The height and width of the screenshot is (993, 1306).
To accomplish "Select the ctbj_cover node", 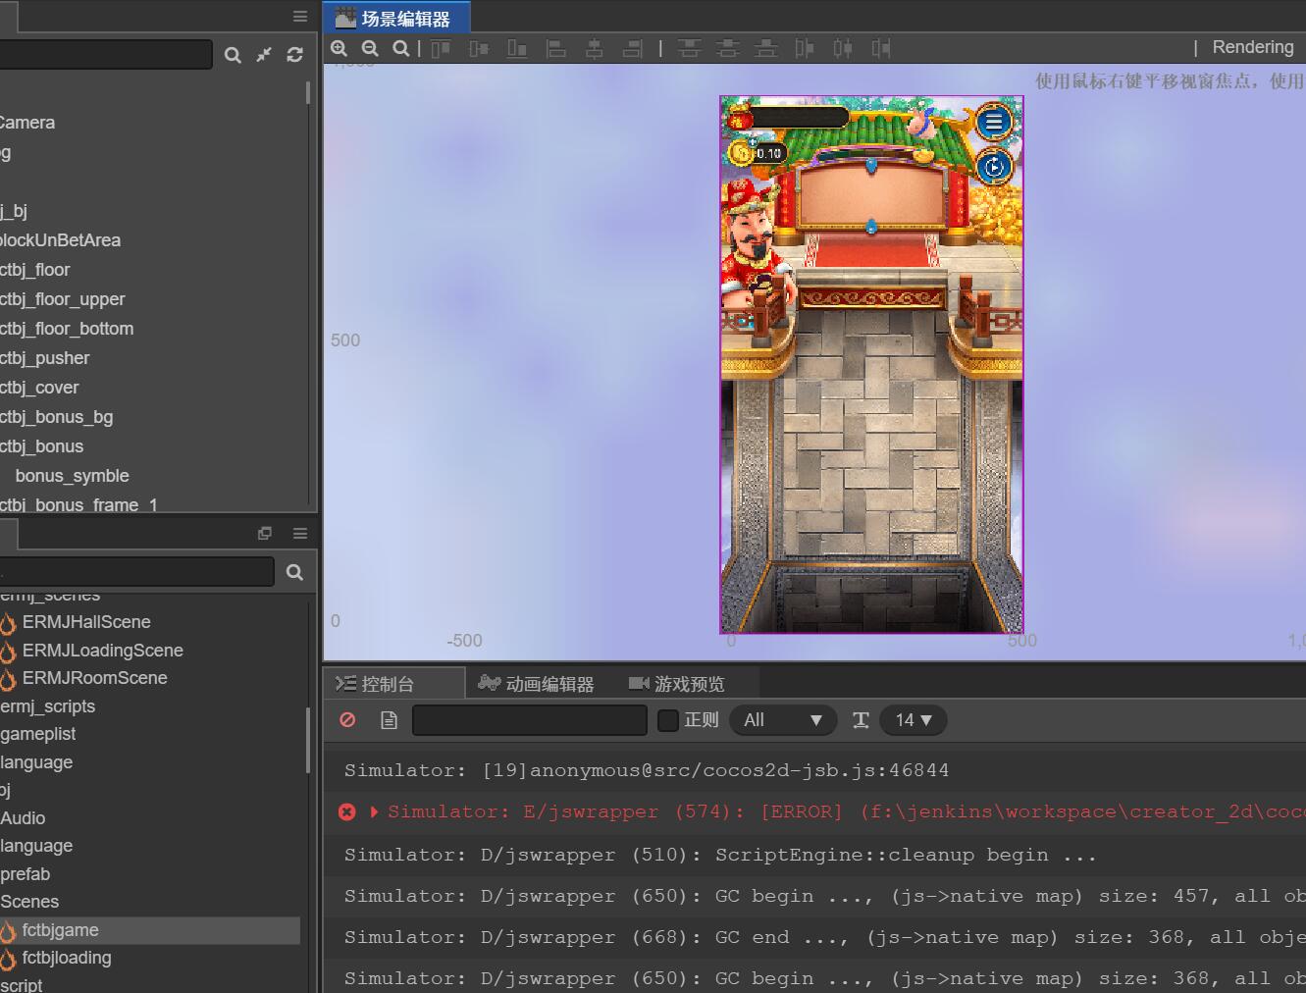I will point(39,388).
